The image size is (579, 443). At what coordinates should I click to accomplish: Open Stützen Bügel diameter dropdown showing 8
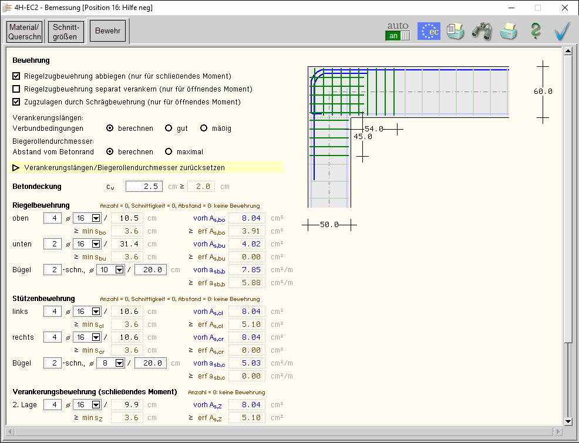pos(120,363)
